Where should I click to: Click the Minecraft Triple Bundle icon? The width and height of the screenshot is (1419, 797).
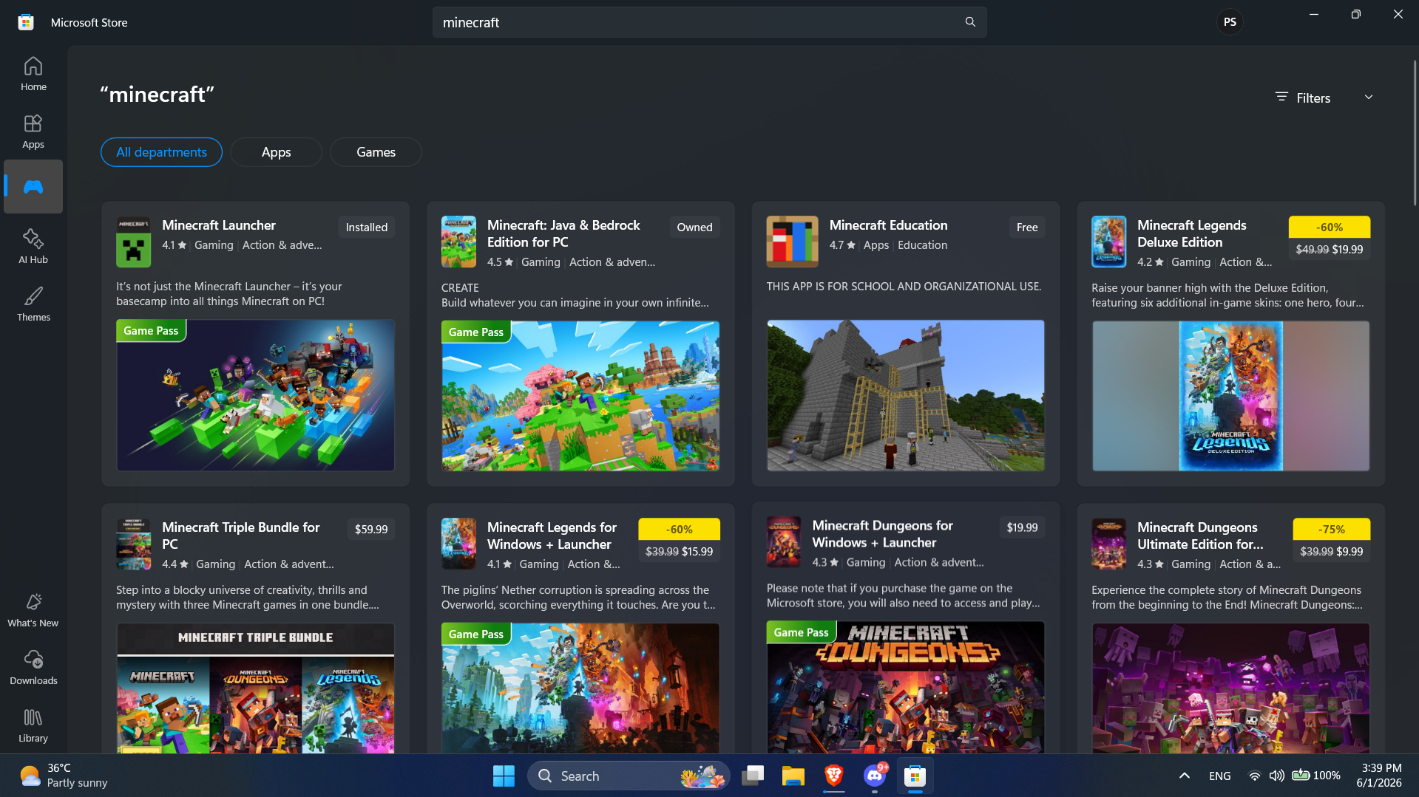133,544
